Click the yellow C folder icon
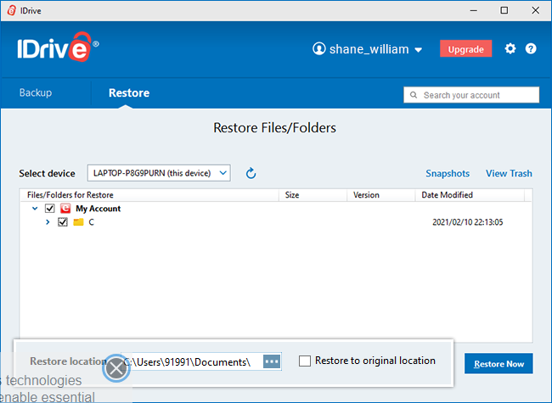The width and height of the screenshot is (552, 403). [x=78, y=222]
